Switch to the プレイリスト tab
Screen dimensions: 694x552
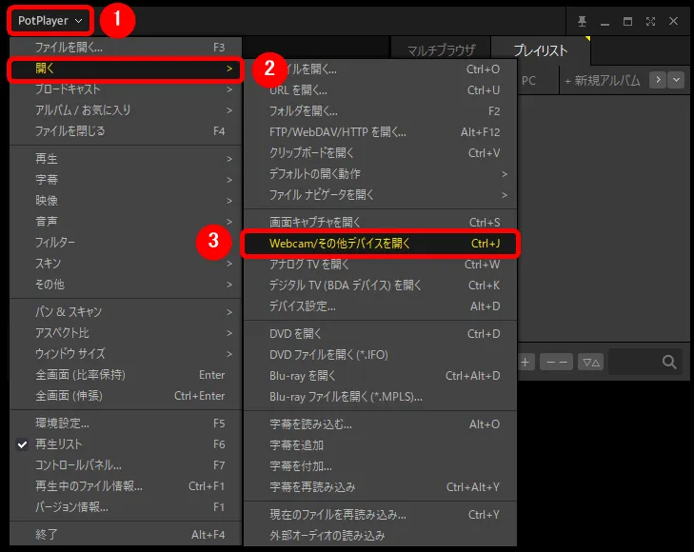click(x=541, y=50)
